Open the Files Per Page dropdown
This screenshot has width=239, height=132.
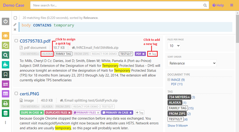point(174,46)
